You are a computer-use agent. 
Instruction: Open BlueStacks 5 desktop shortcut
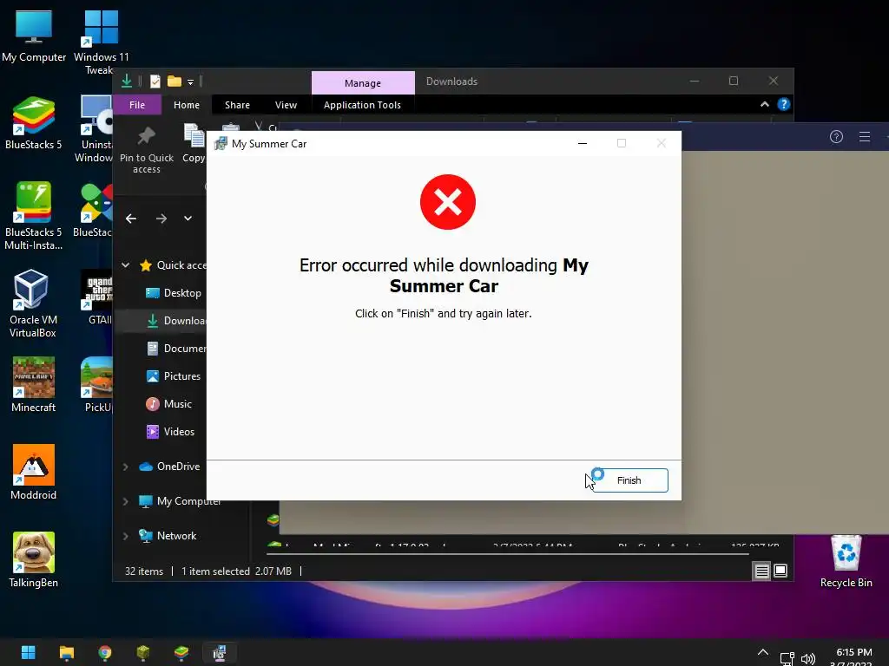point(34,123)
